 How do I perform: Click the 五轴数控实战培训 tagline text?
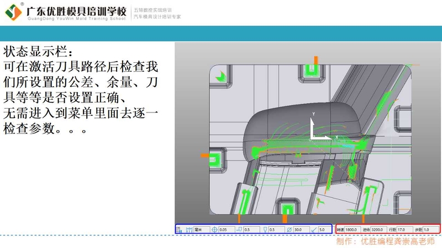152,10
